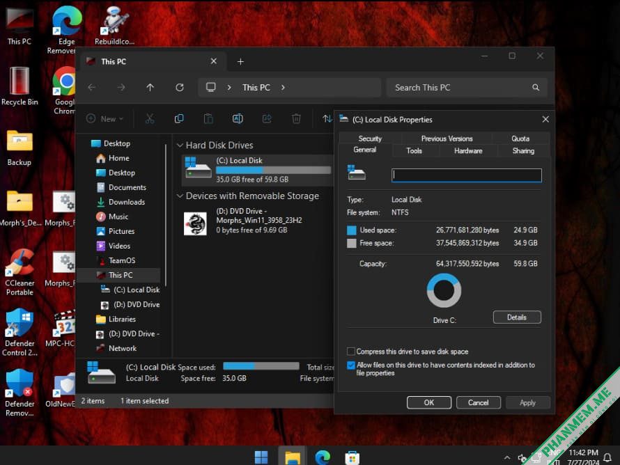Image resolution: width=620 pixels, height=465 pixels.
Task: Open the Windows Start menu
Action: (x=261, y=457)
